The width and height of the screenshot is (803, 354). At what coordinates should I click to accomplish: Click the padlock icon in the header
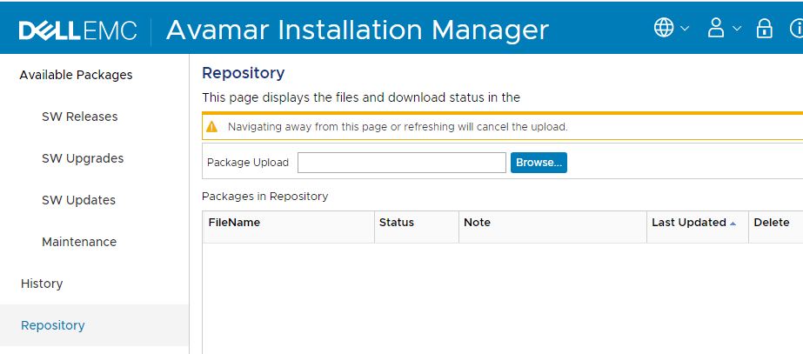coord(764,28)
